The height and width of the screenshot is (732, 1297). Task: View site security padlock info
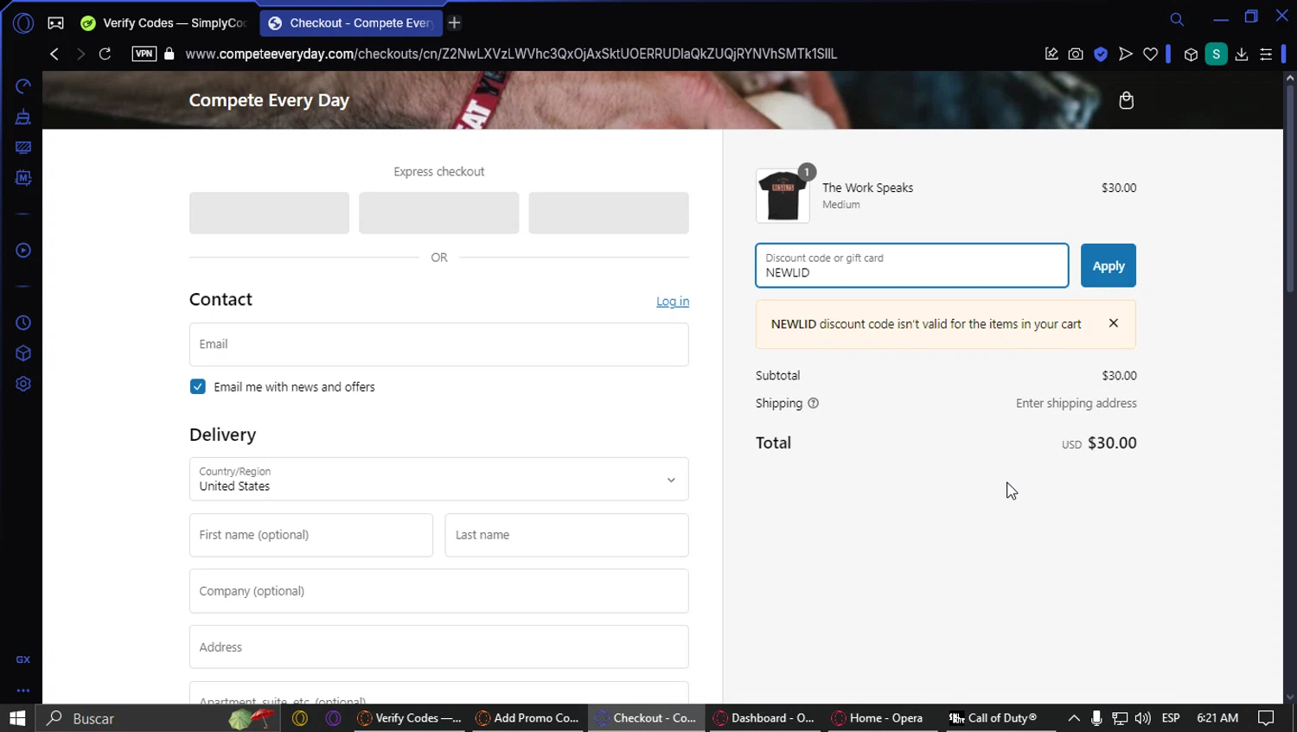pyautogui.click(x=169, y=54)
